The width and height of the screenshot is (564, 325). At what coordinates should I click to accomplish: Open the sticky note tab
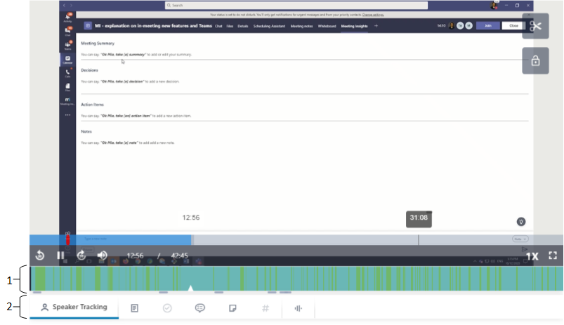point(232,307)
